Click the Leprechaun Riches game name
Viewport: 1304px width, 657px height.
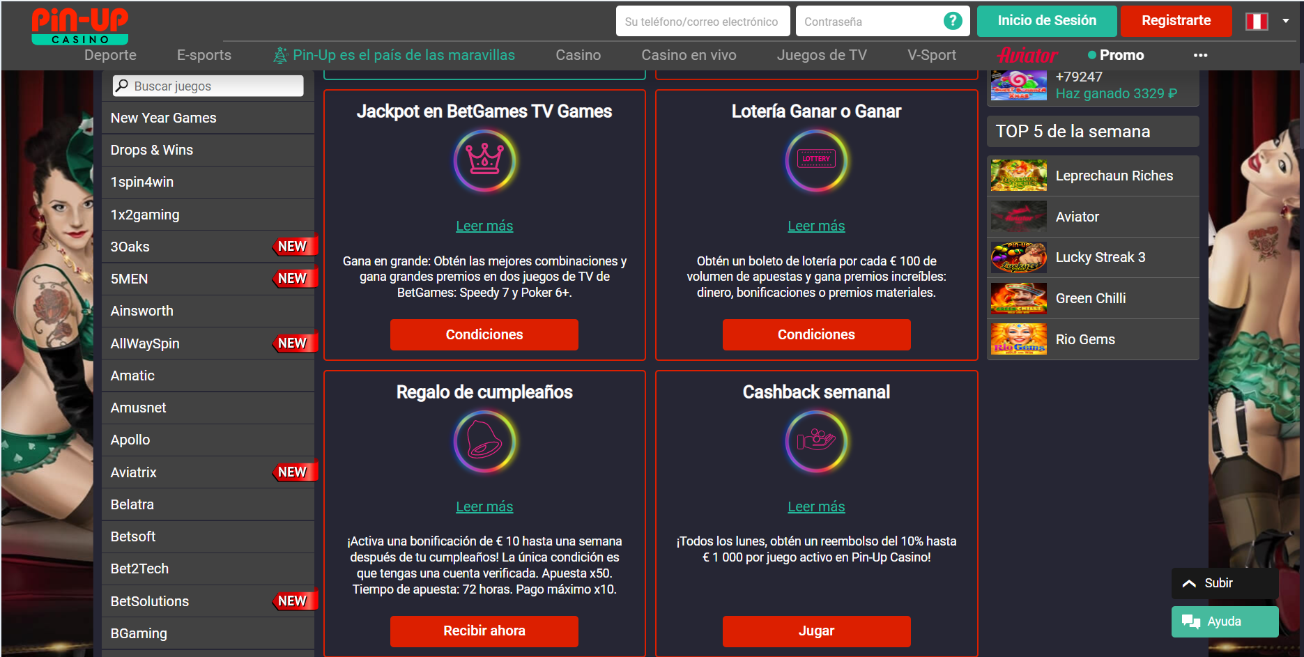tap(1114, 176)
